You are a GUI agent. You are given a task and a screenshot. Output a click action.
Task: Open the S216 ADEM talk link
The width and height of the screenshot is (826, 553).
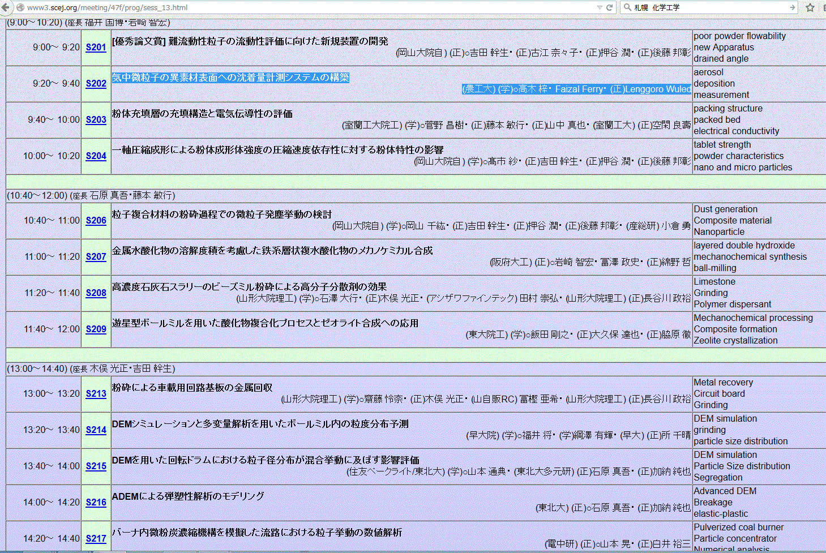pyautogui.click(x=96, y=503)
